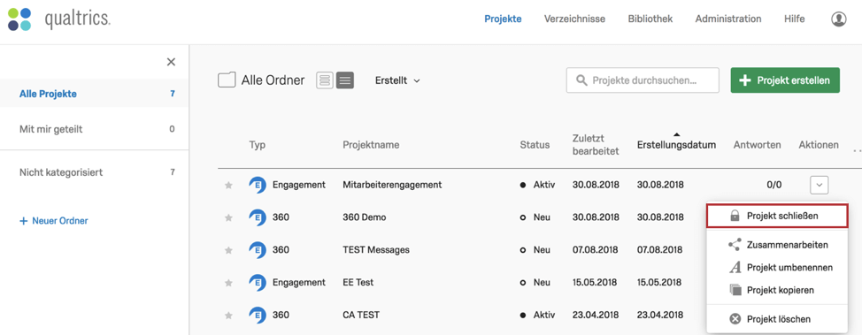862x335 pixels.
Task: Switch to the card-style list view icon
Action: [x=325, y=80]
